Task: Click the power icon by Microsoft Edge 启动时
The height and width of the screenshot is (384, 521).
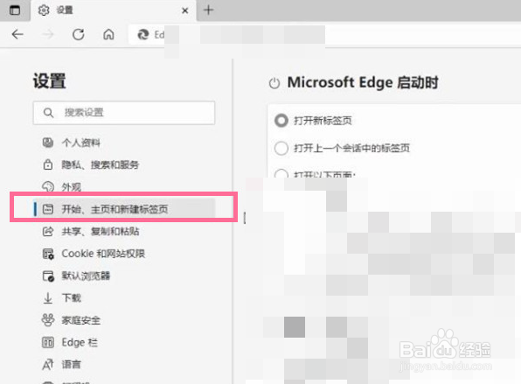Action: click(x=274, y=83)
